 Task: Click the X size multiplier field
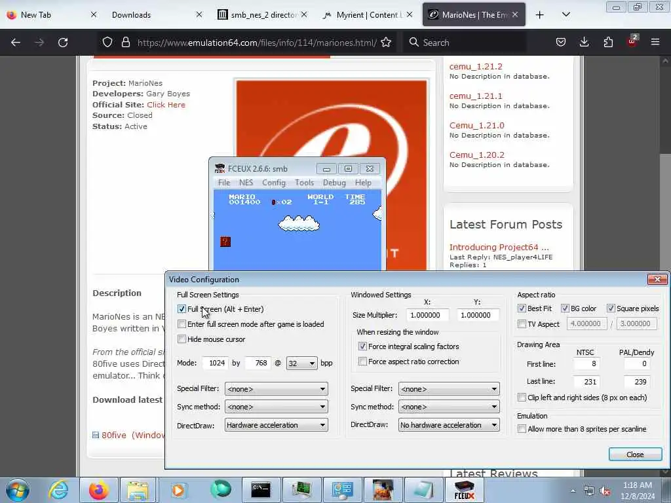coord(427,315)
